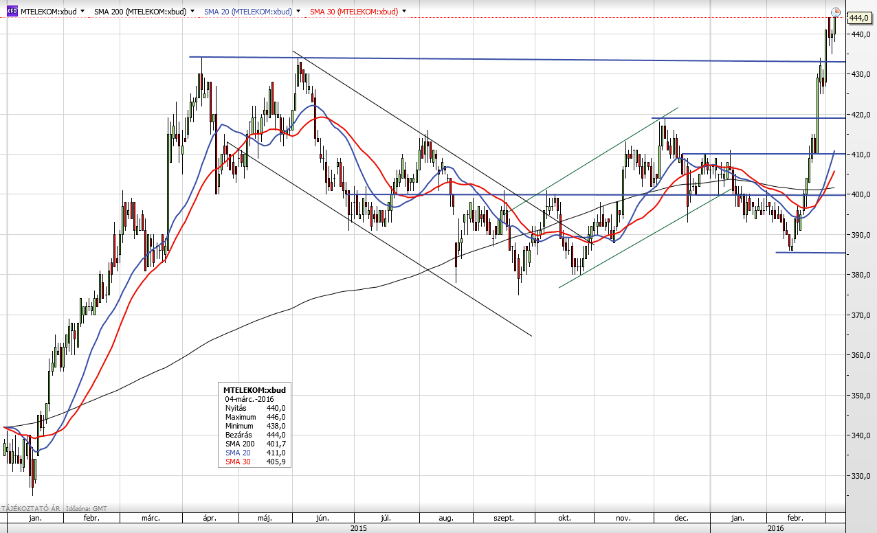Click the 400,0 price axis label
This screenshot has height=533, width=877.
[861, 195]
